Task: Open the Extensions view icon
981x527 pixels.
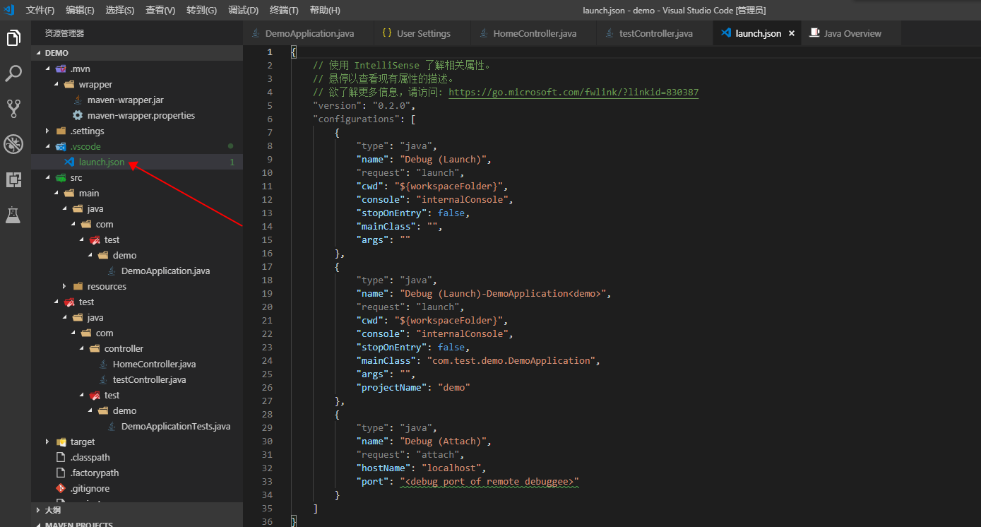Action: pyautogui.click(x=13, y=179)
